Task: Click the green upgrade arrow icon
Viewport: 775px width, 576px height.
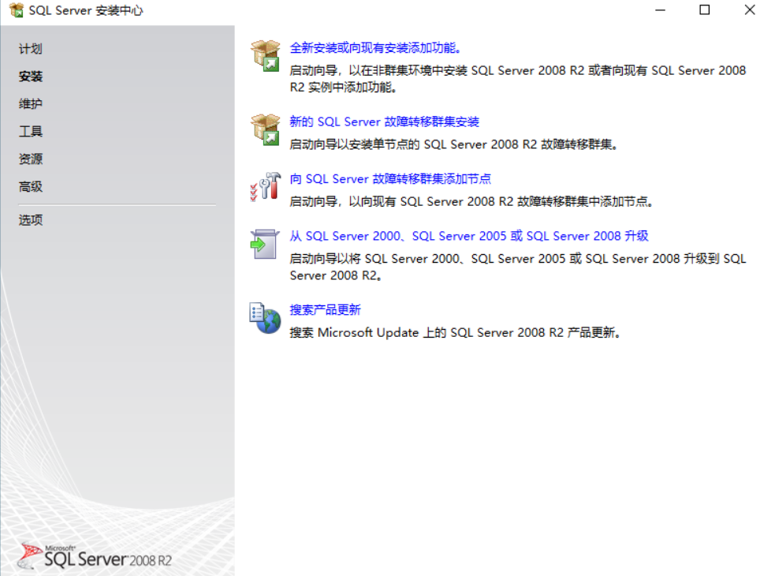Action: [264, 242]
